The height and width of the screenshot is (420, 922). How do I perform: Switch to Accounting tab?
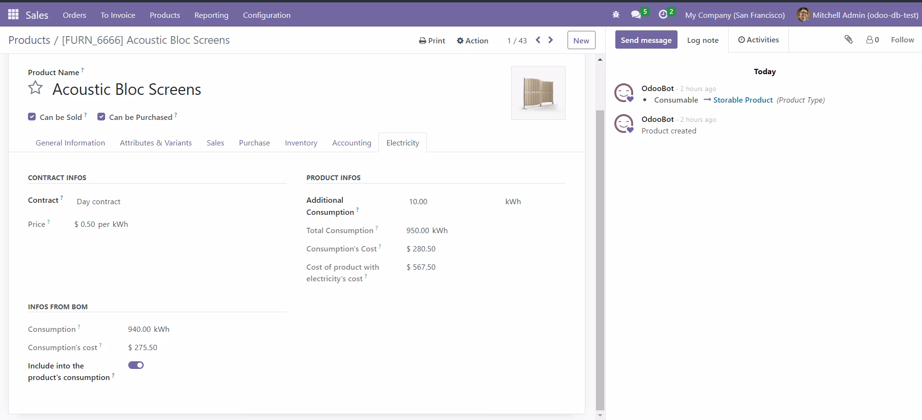tap(352, 143)
